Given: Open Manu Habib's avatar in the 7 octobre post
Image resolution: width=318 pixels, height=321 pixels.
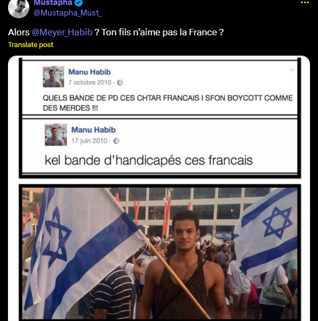Looking at the screenshot, I should click(53, 77).
